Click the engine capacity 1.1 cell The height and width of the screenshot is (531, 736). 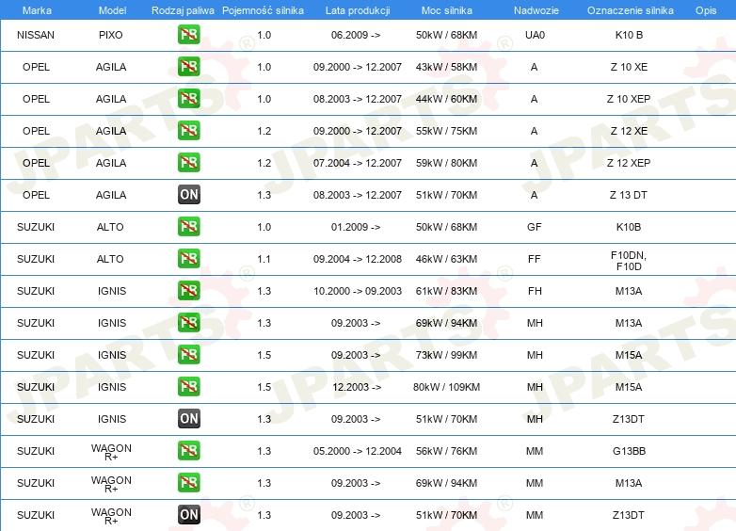click(x=264, y=259)
